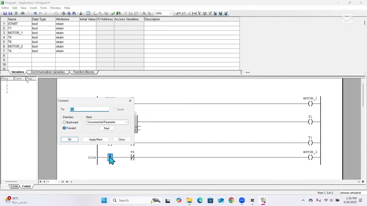The height and width of the screenshot is (206, 367).
Task: Open the View menu
Action: point(24,8)
